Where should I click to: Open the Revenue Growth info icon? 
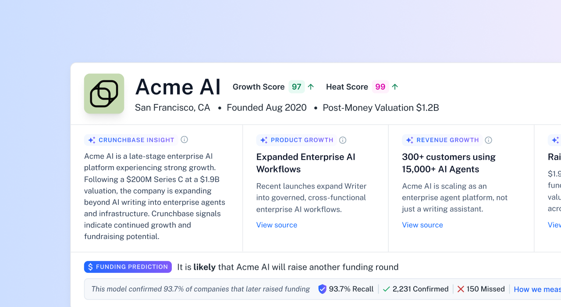pyautogui.click(x=489, y=140)
